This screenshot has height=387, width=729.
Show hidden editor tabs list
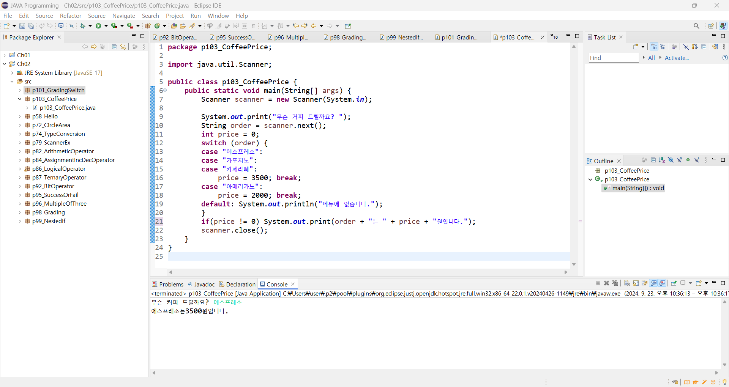554,37
